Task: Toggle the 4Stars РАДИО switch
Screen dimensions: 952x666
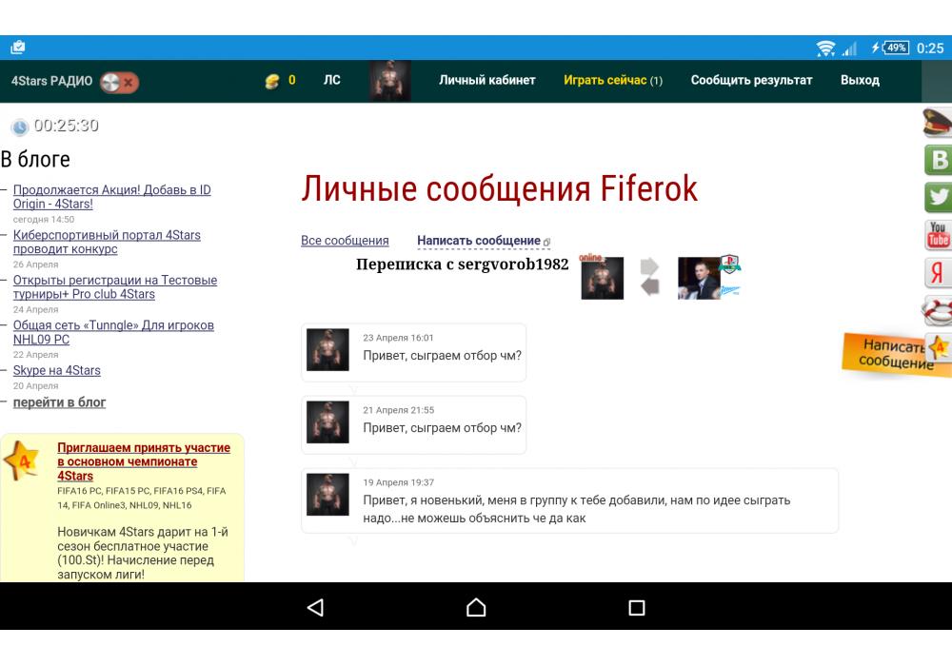Action: click(119, 82)
